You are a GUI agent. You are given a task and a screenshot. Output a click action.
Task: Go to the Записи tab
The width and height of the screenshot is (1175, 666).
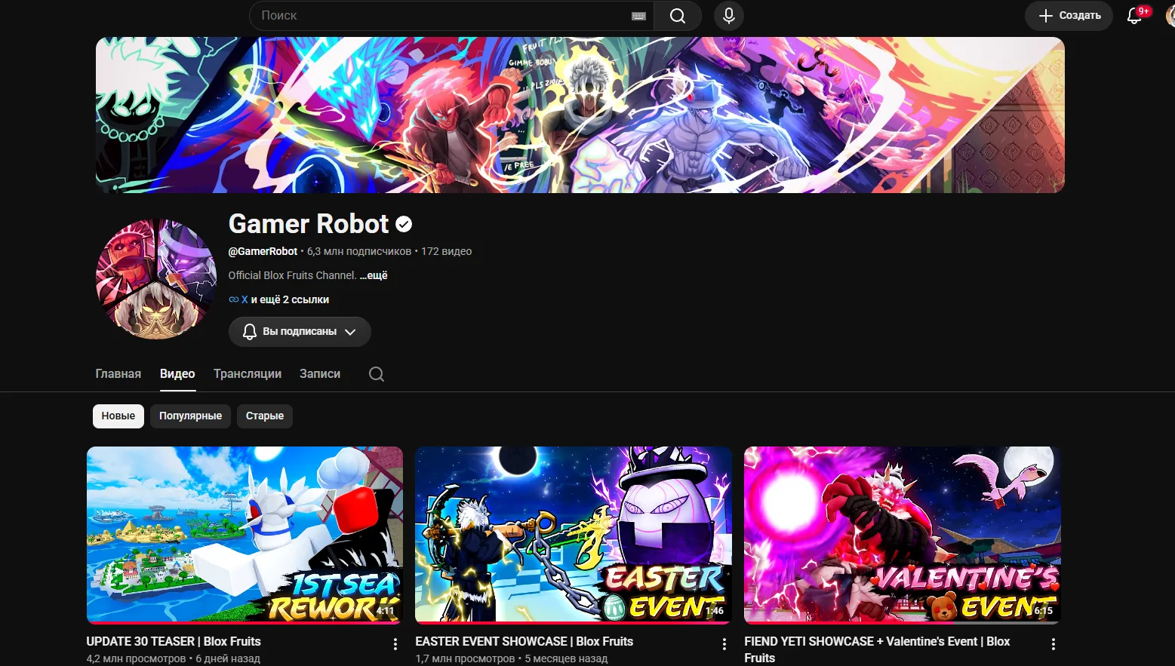[x=320, y=374]
